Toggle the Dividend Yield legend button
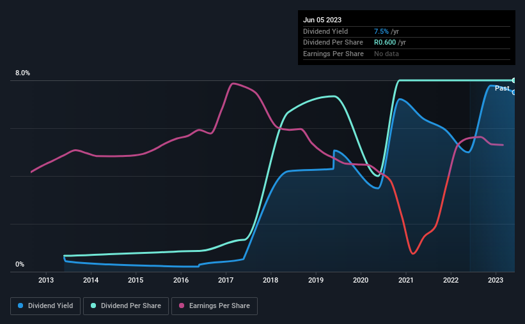525x324 pixels. pos(45,306)
